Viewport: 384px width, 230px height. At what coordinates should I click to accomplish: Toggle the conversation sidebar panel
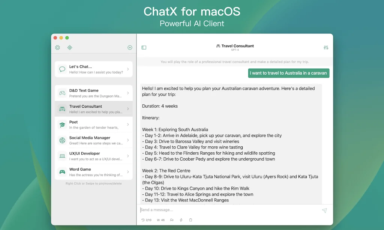coord(144,47)
